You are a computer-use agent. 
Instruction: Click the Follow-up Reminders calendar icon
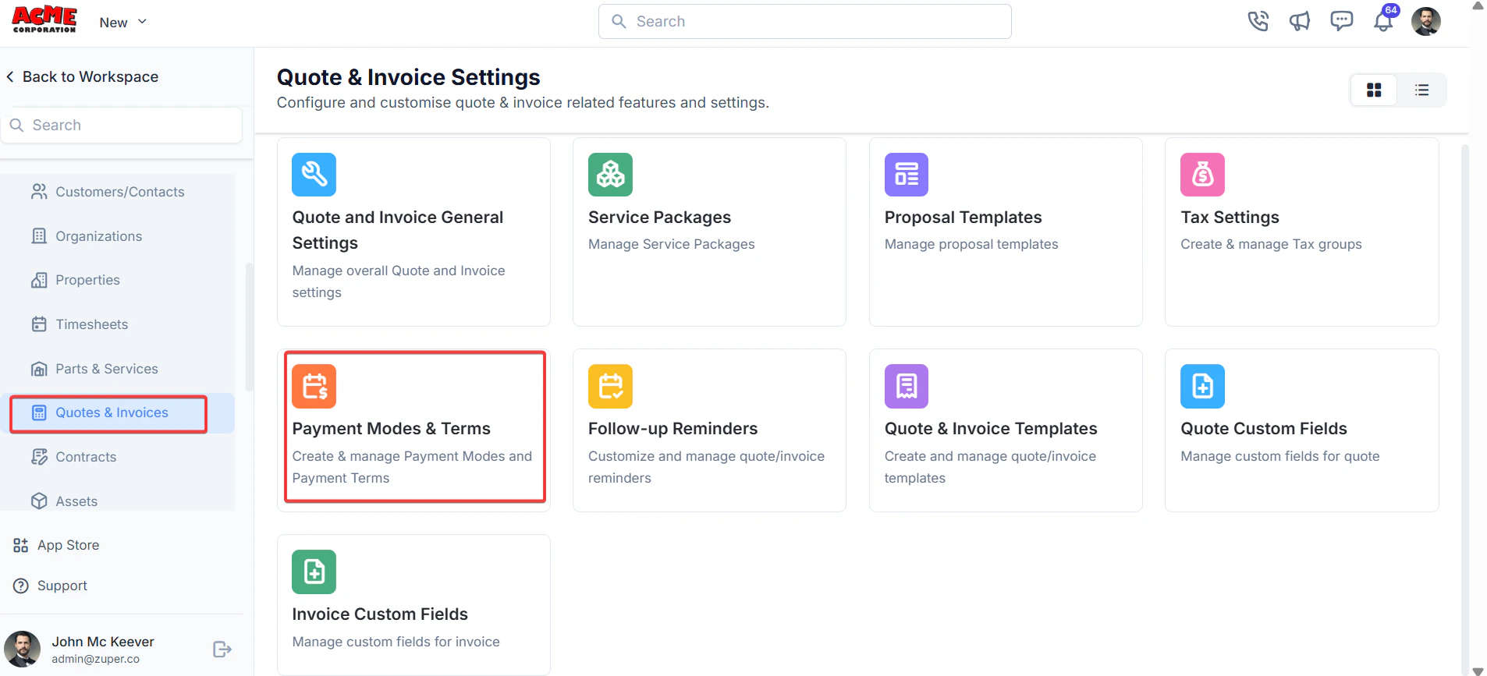[x=610, y=386]
